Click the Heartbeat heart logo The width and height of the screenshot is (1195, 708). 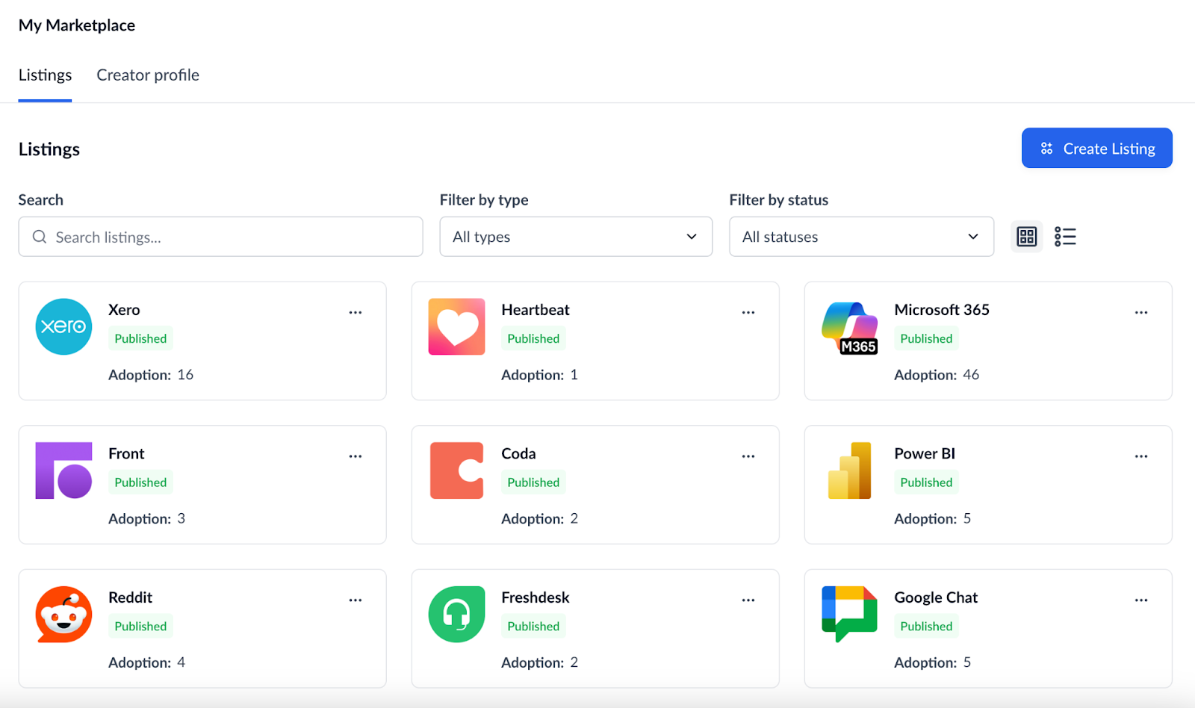coord(456,326)
